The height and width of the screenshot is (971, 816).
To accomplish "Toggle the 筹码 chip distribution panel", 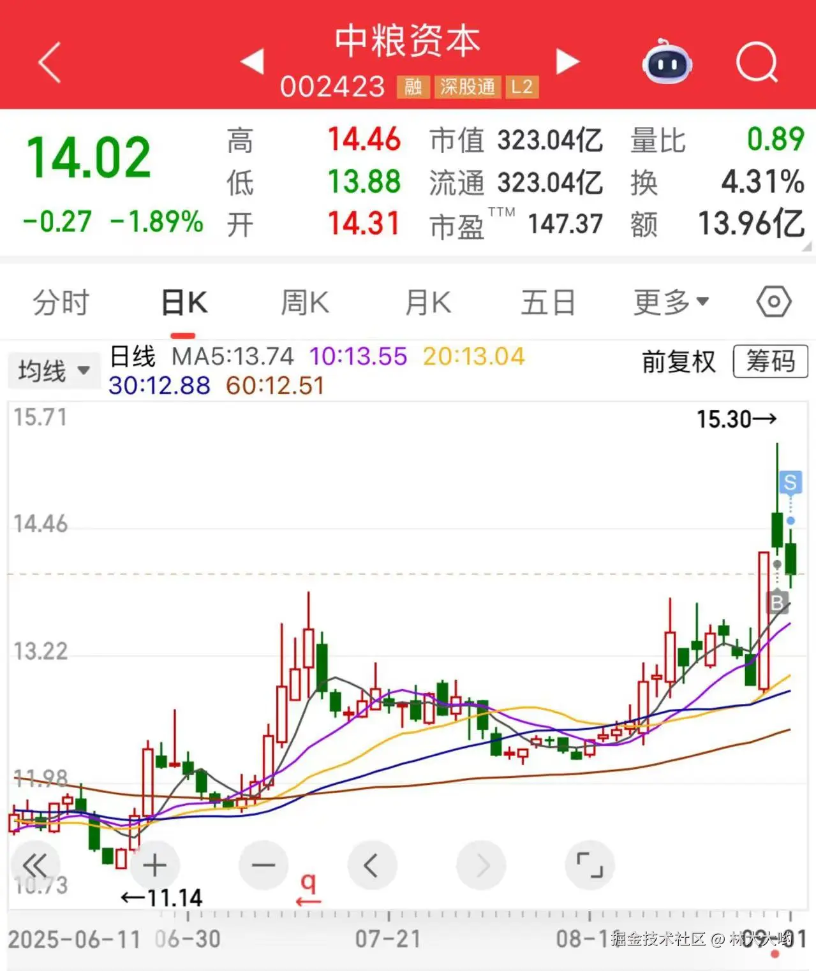I will point(770,361).
